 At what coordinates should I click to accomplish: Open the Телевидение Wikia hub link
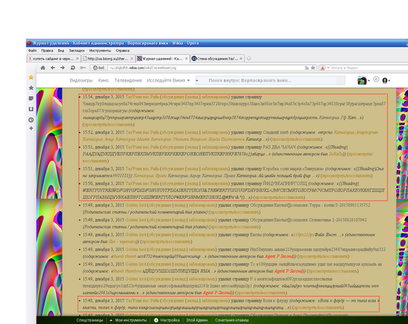tap(128, 80)
